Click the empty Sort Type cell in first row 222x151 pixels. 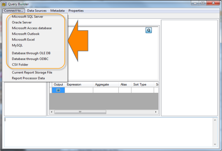click(143, 90)
